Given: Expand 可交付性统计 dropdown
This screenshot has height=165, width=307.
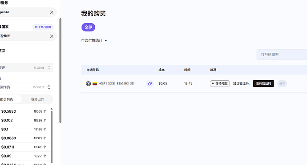Looking at the screenshot, I should click(94, 40).
